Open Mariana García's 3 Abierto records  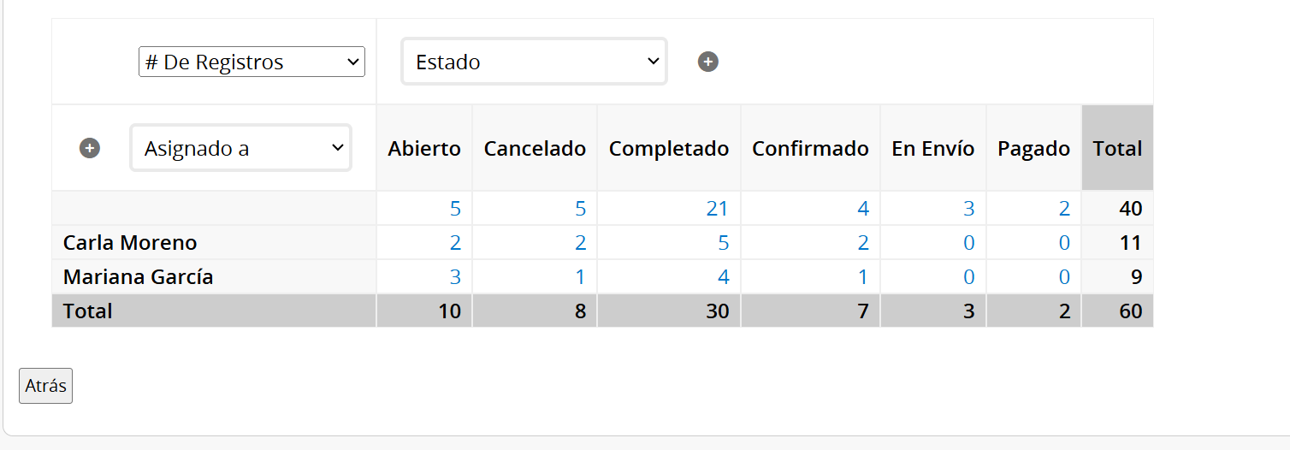pyautogui.click(x=455, y=277)
